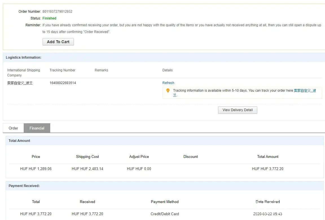Click Credit/Debit Card payment method
The image size is (325, 220).
coord(165,214)
